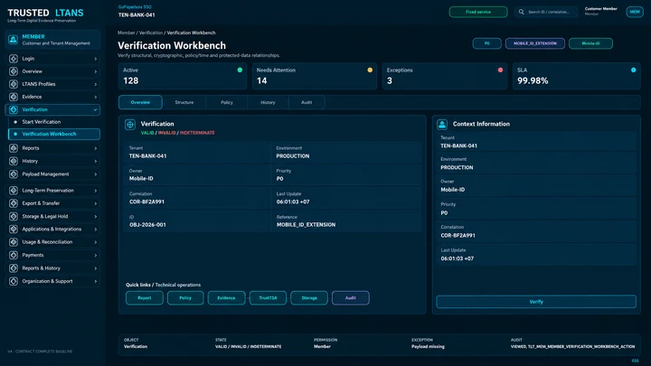Click the 'Payload missing' exception text

pos(428,346)
